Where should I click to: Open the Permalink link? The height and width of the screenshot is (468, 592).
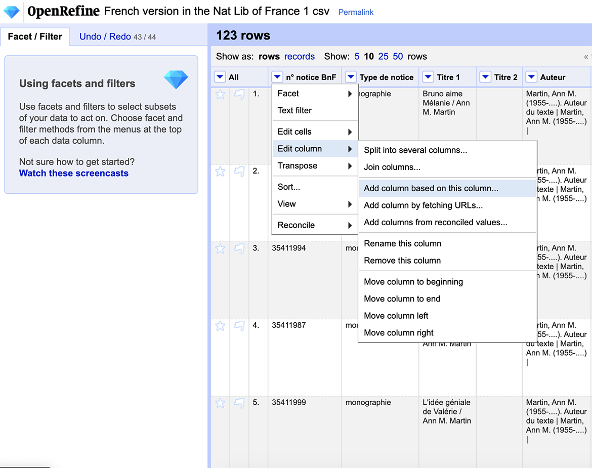click(356, 12)
